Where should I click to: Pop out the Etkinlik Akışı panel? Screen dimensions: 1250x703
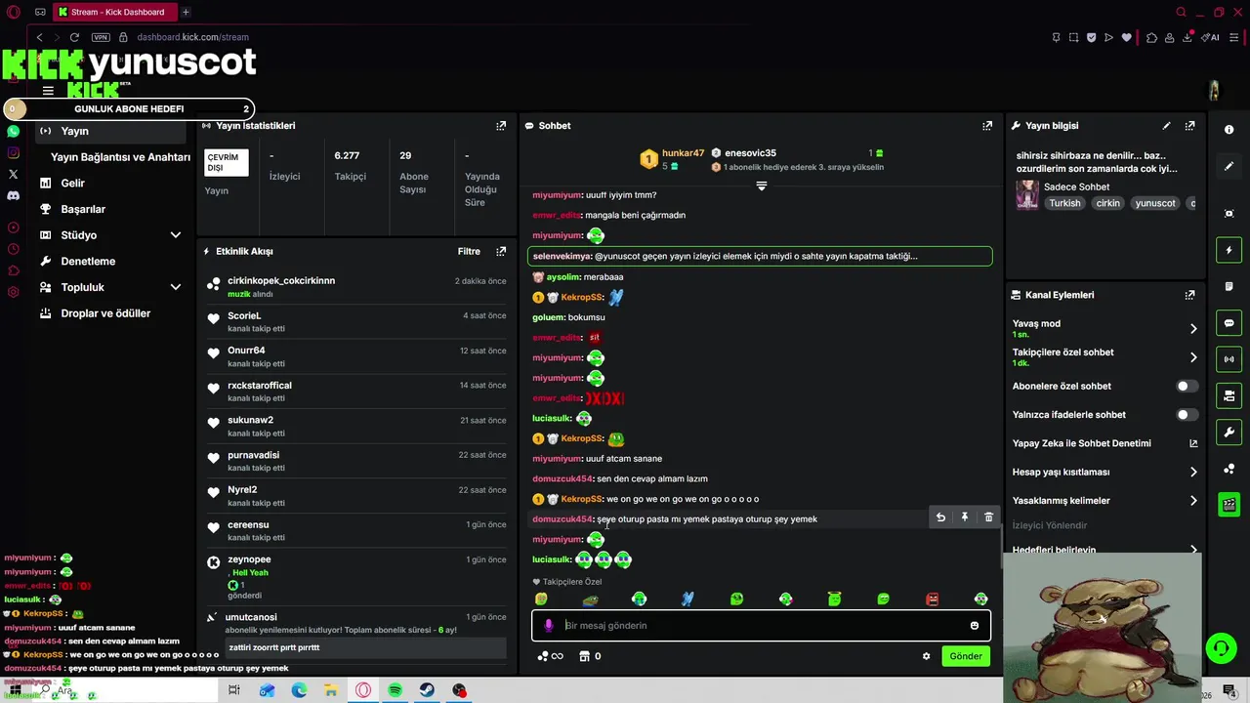pyautogui.click(x=501, y=251)
